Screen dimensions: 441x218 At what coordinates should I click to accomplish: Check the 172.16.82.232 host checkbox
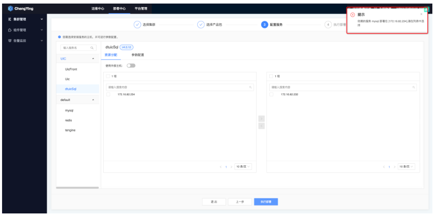click(x=271, y=94)
